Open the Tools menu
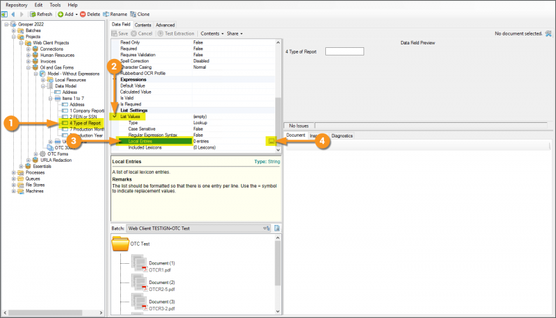 [55, 5]
